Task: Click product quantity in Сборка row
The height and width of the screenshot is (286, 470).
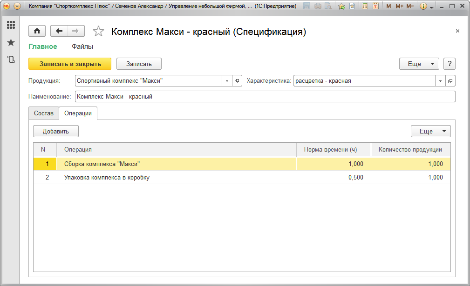Action: (x=411, y=164)
